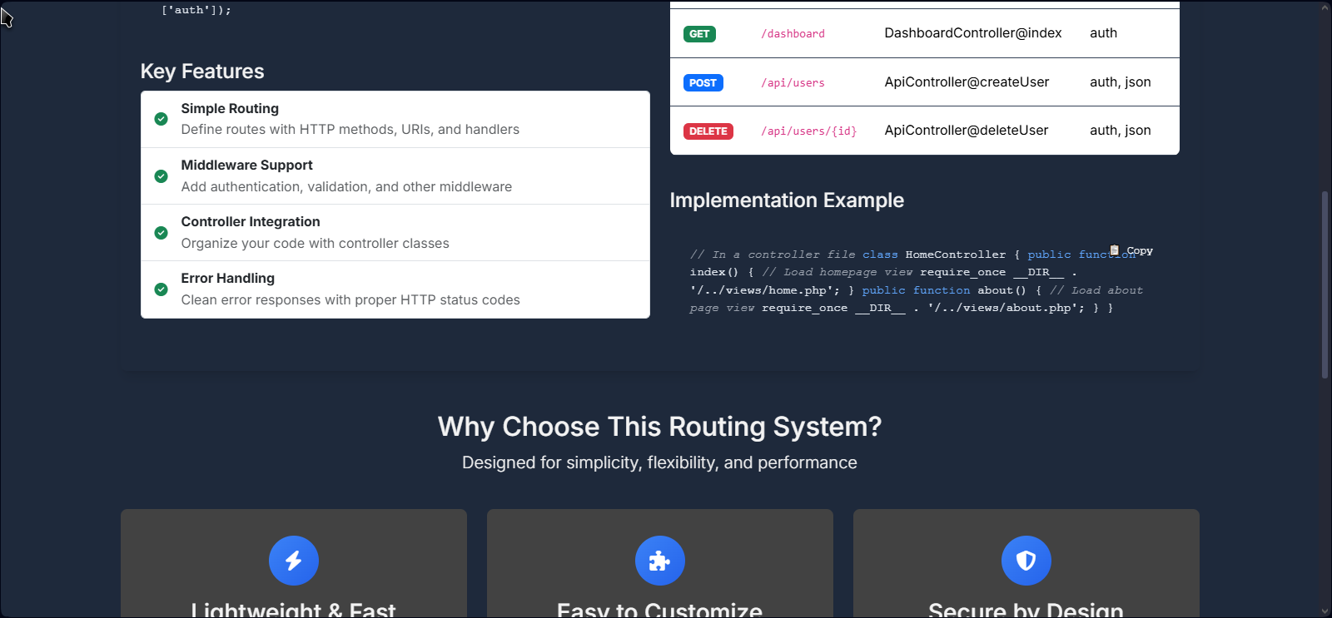Click the Error Handling feature title

coord(227,278)
